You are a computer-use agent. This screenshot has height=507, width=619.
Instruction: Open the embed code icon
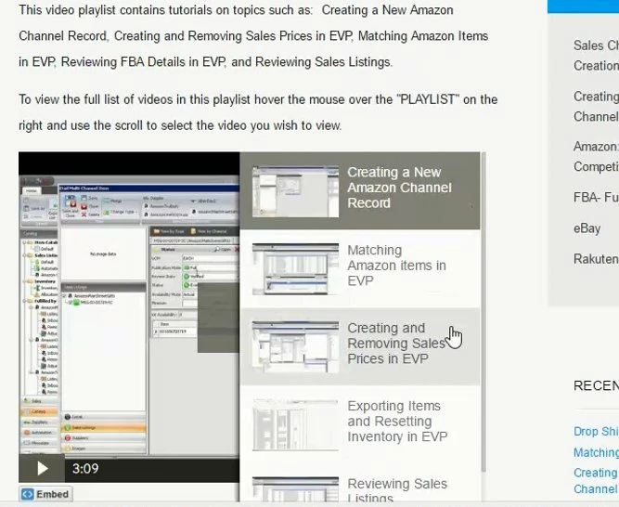(x=27, y=494)
